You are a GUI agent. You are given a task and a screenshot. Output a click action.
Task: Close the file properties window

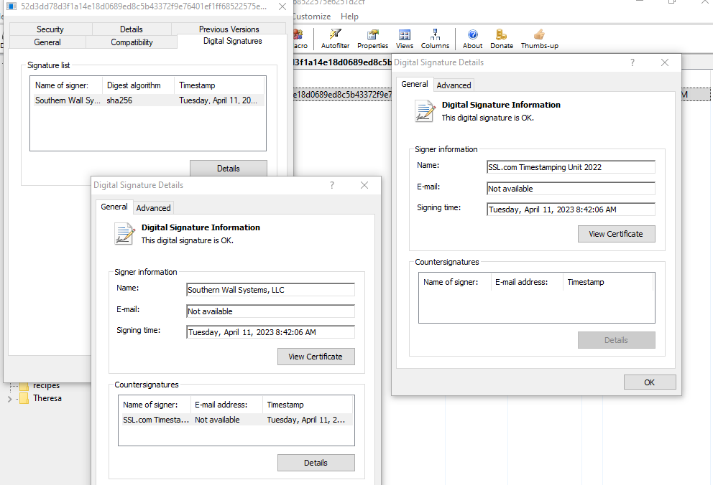[x=282, y=6]
